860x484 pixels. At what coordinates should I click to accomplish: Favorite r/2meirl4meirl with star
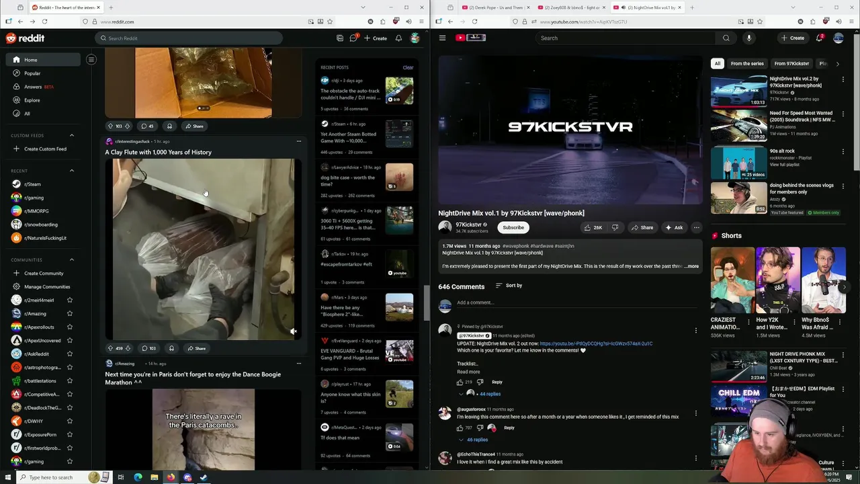pyautogui.click(x=69, y=300)
